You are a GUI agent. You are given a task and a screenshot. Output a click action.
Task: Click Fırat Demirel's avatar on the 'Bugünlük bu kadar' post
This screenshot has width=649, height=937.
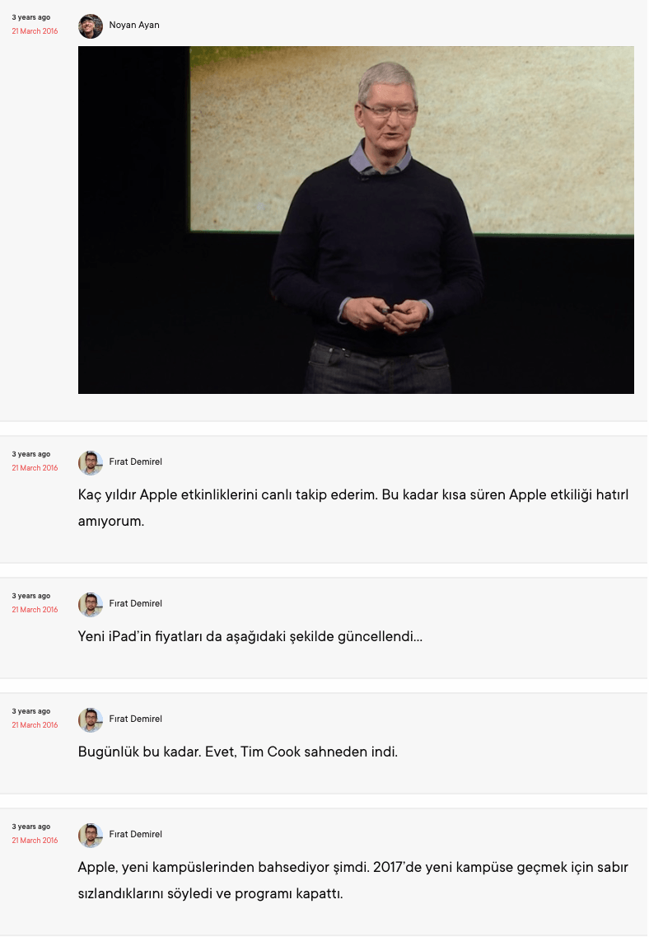90,720
